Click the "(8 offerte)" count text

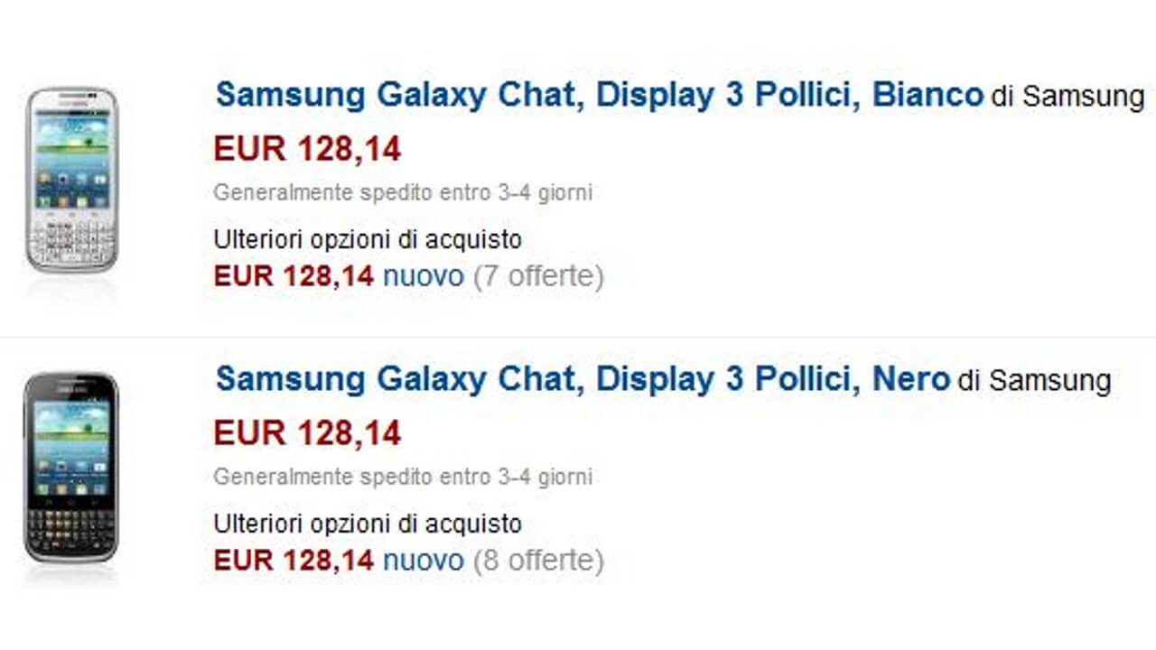click(x=538, y=561)
